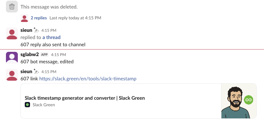
Task: Click timestamp of 'replied to a thread' message
Action: 49,30
